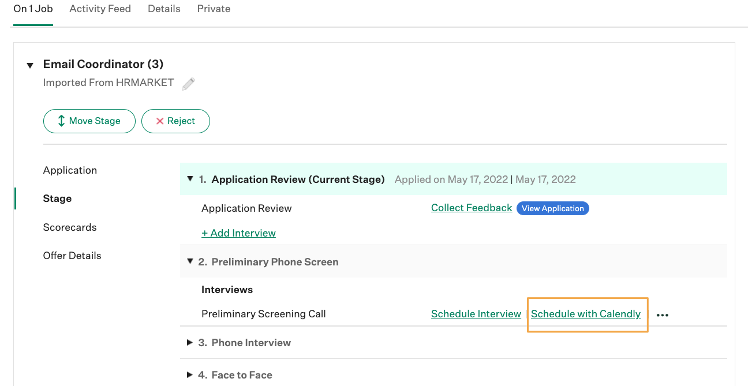Click Schedule Interview link
The width and height of the screenshot is (748, 386).
tap(476, 314)
